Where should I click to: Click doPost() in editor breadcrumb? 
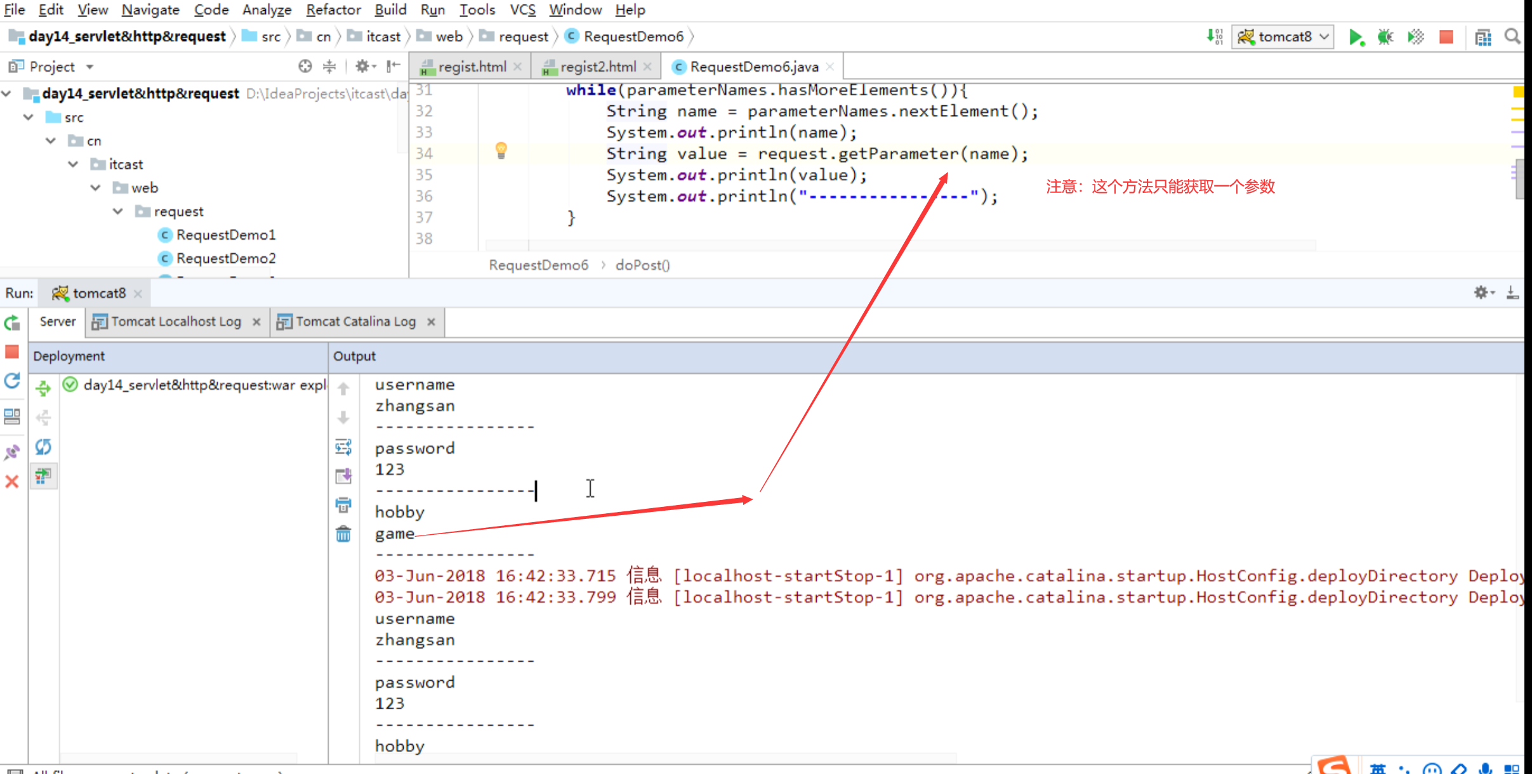pos(642,265)
